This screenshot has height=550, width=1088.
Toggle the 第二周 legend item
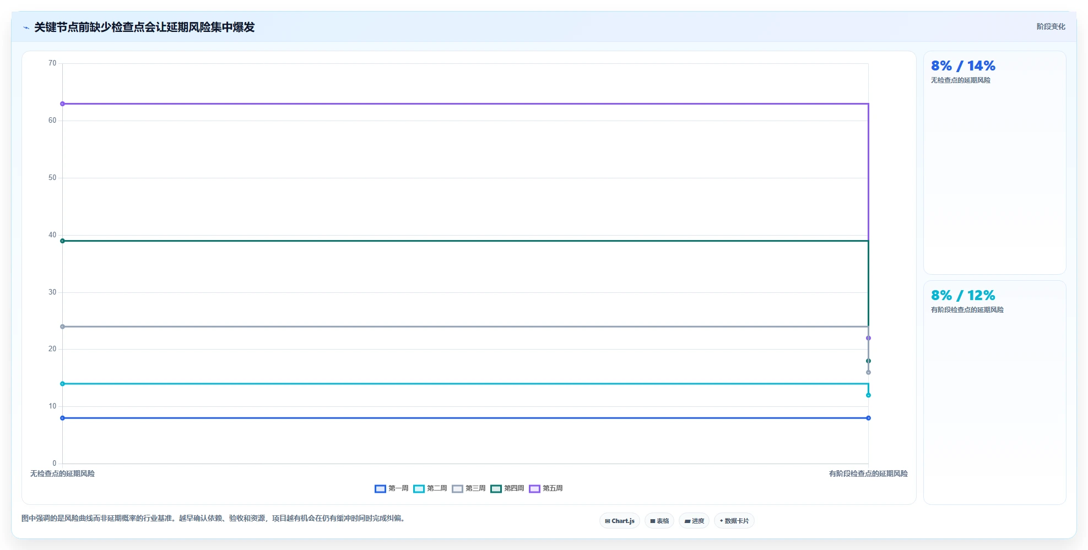click(x=430, y=488)
